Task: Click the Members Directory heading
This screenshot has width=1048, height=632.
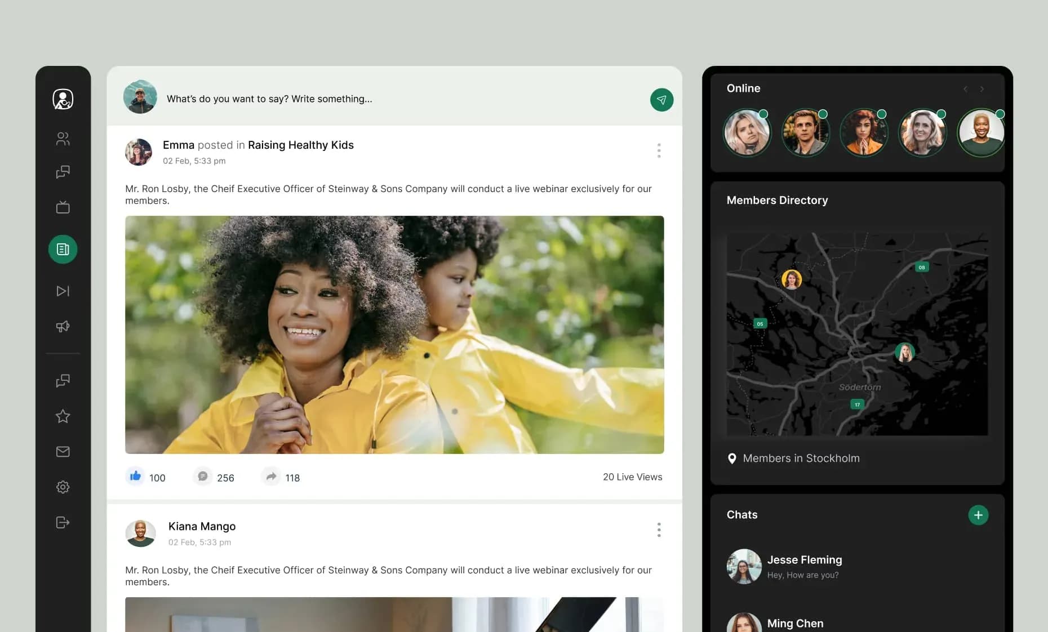Action: pos(778,201)
